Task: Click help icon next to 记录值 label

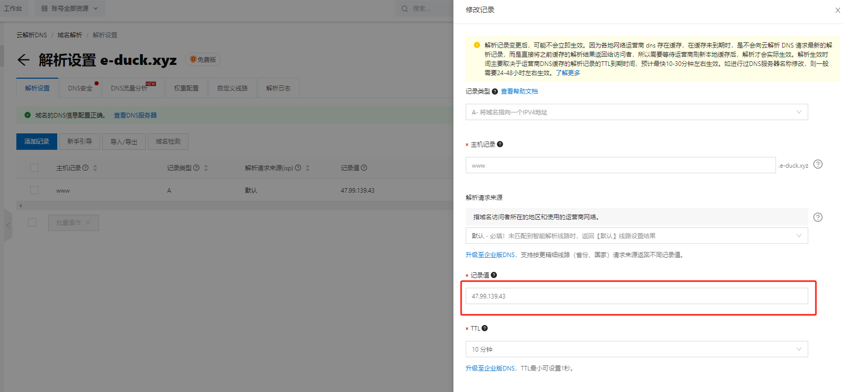Action: (x=494, y=275)
